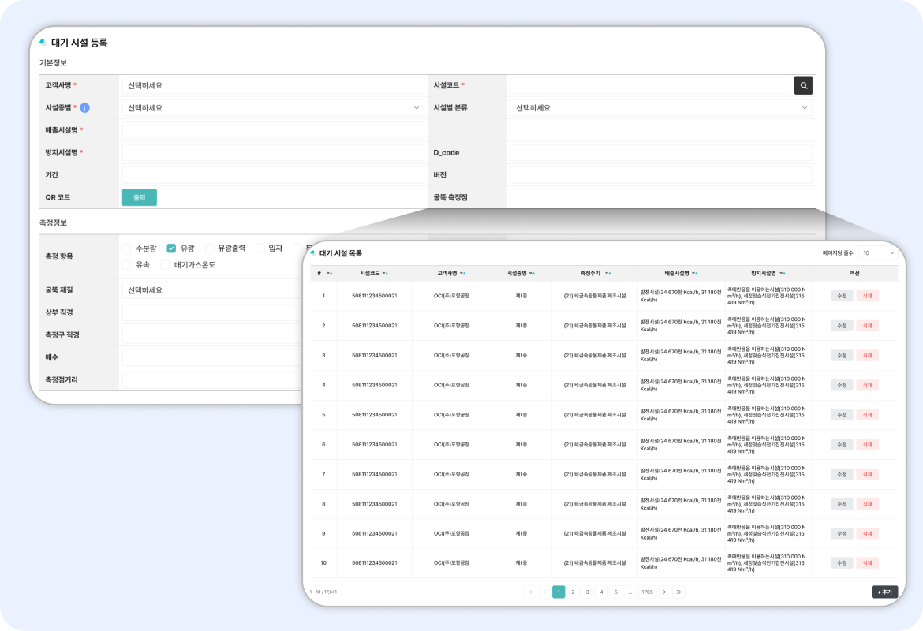The height and width of the screenshot is (631, 923).
Task: Go to page 4 in pagination
Action: [602, 592]
